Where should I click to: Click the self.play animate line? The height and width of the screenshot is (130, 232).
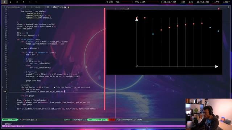pyautogui.click(x=57, y=109)
